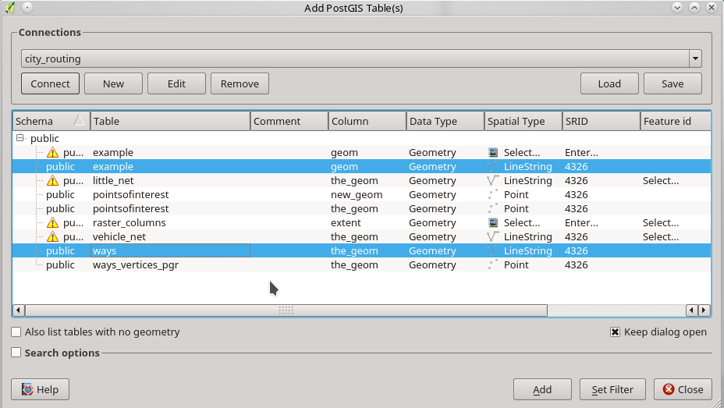
Task: Select the vehicle_net table name
Action: pyautogui.click(x=119, y=237)
